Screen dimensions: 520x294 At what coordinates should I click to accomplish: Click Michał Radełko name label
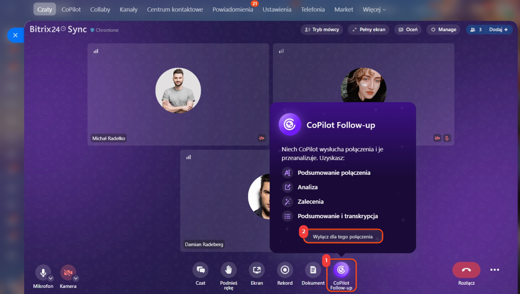(109, 138)
